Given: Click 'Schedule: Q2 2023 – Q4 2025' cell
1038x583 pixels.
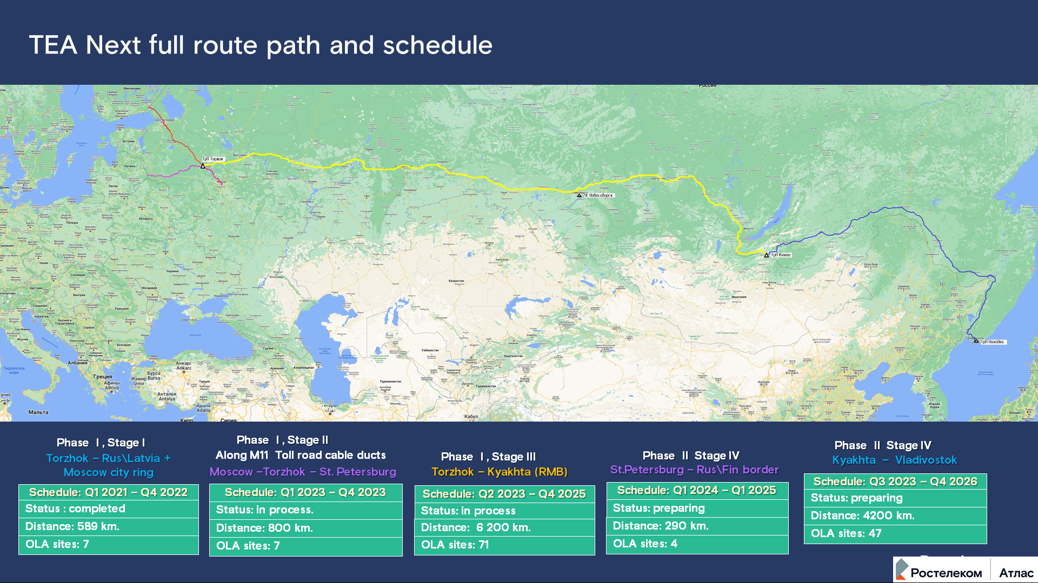Looking at the screenshot, I should tap(504, 494).
